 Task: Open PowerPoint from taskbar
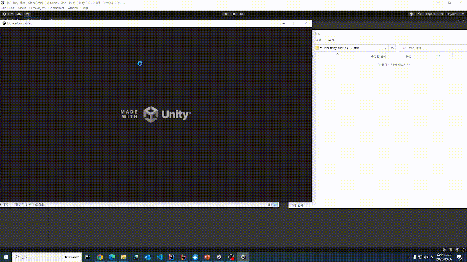[x=207, y=257]
